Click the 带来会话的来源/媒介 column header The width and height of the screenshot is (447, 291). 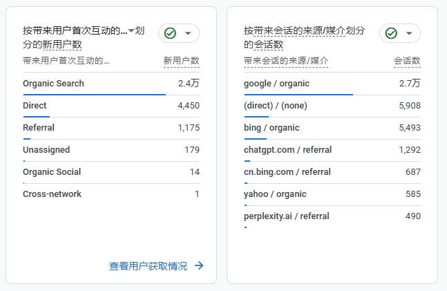(286, 61)
